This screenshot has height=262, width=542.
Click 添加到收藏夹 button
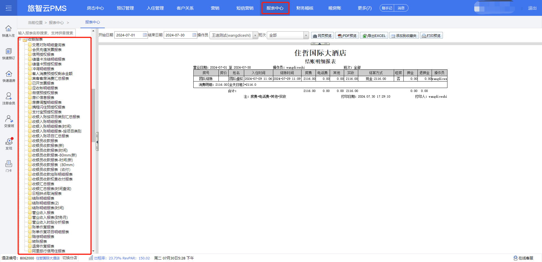[x=404, y=36]
